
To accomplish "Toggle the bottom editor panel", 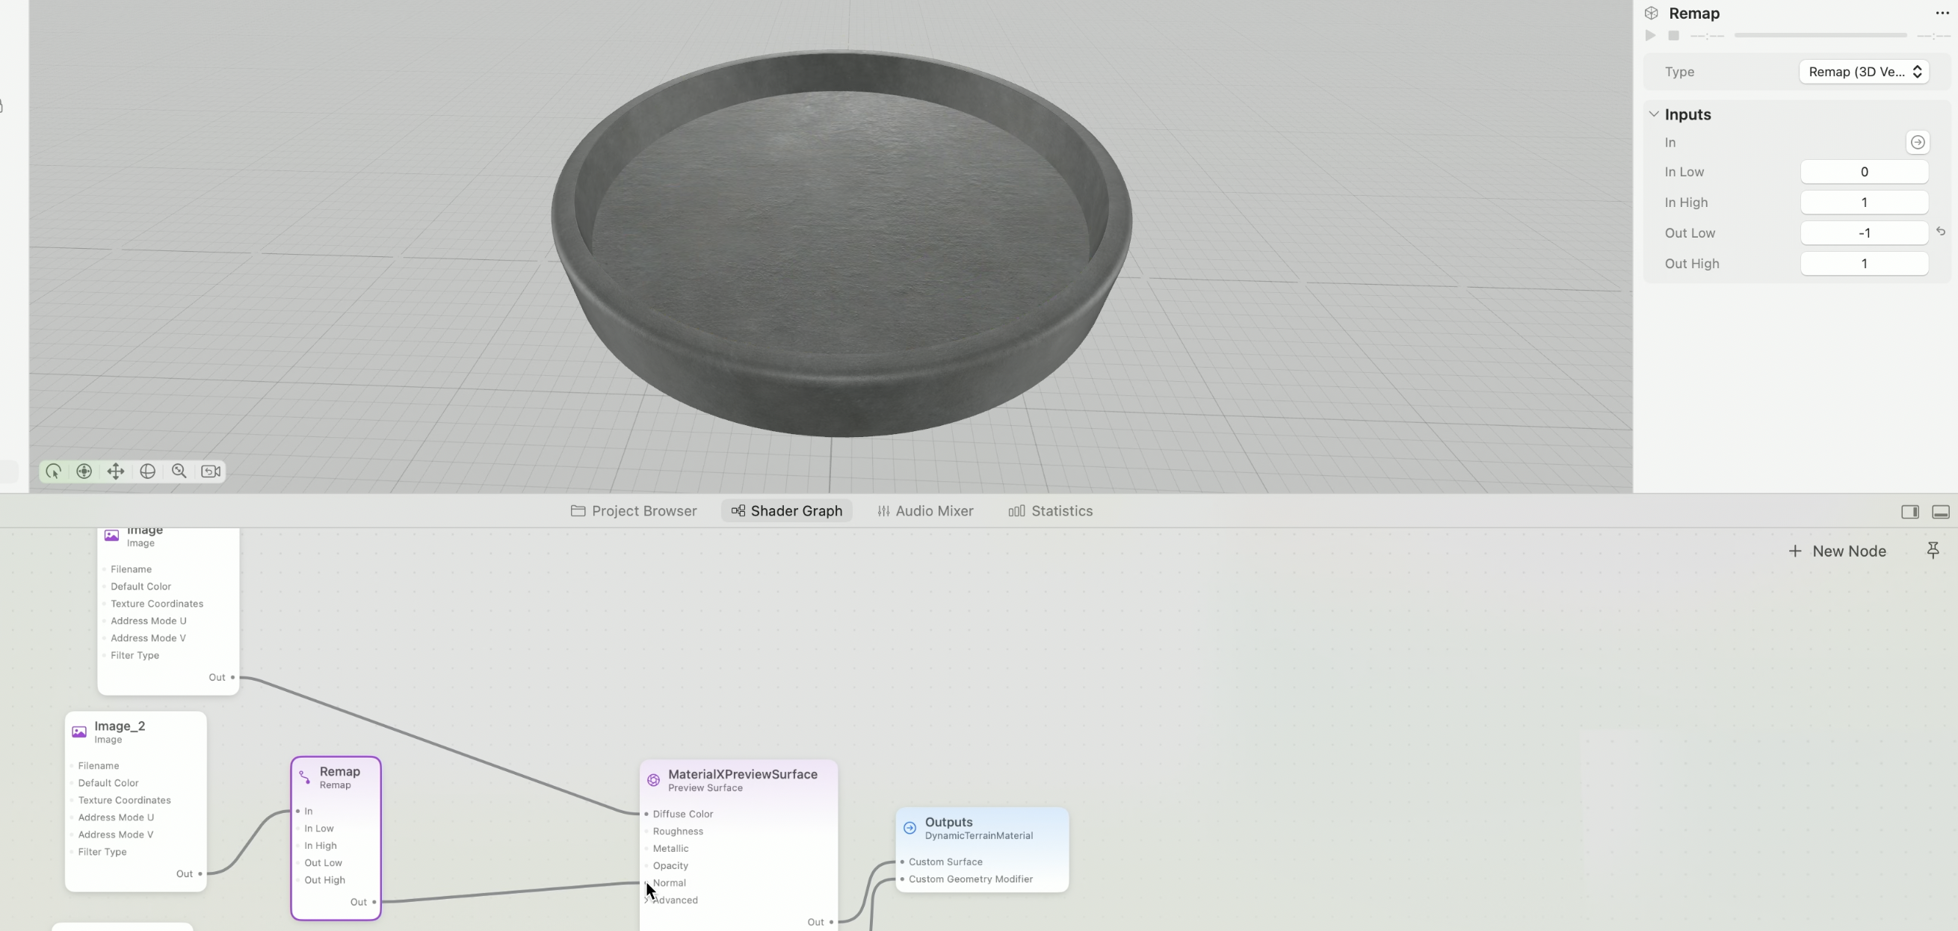I will 1941,512.
